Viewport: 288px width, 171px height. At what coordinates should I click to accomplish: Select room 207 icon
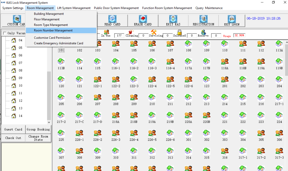97,97
